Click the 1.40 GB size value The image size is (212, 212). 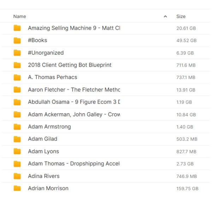(x=185, y=127)
